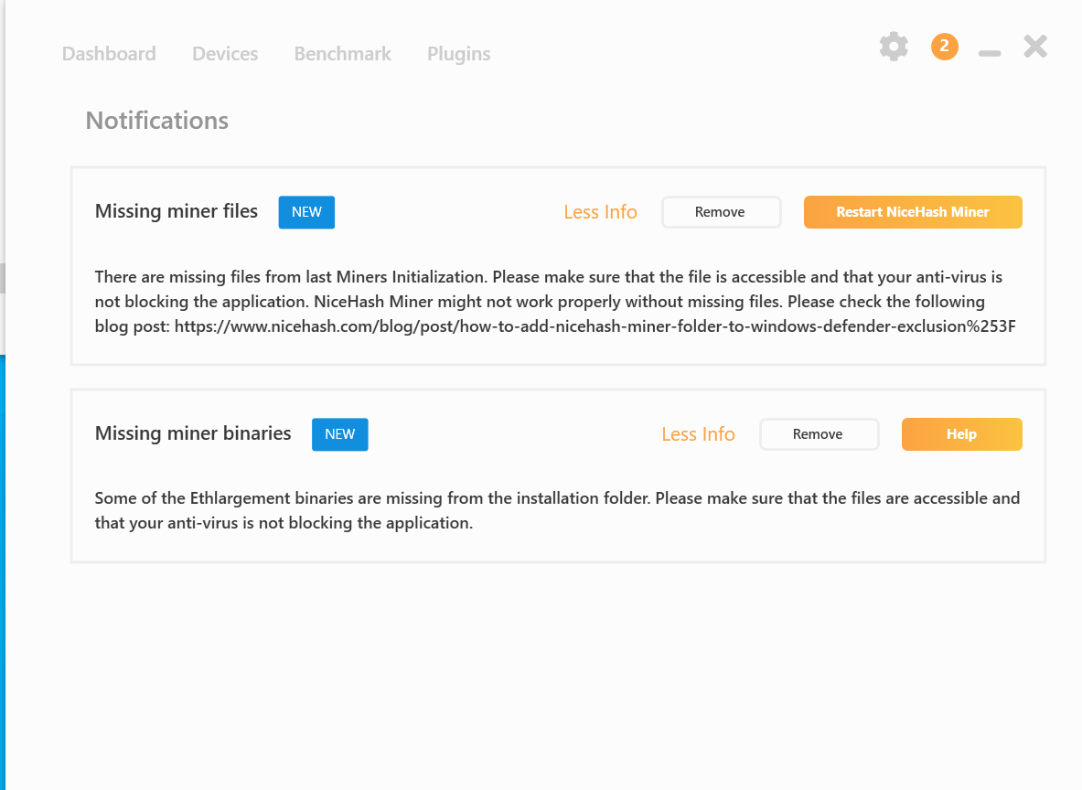Click the Notifications heading

click(156, 120)
